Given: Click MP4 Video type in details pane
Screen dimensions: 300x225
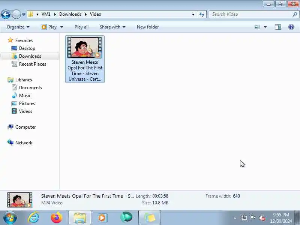Looking at the screenshot, I should [x=52, y=203].
